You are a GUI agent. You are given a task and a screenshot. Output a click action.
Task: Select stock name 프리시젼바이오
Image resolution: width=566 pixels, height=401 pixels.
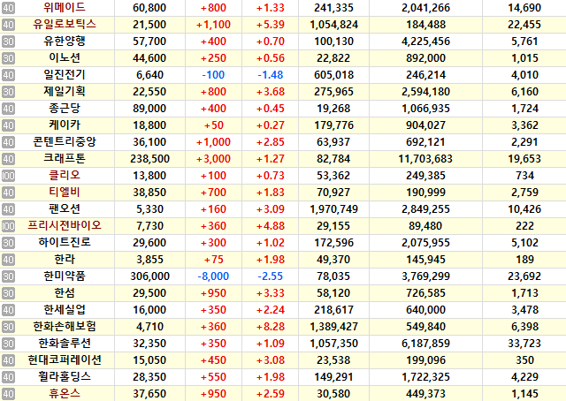click(x=65, y=225)
